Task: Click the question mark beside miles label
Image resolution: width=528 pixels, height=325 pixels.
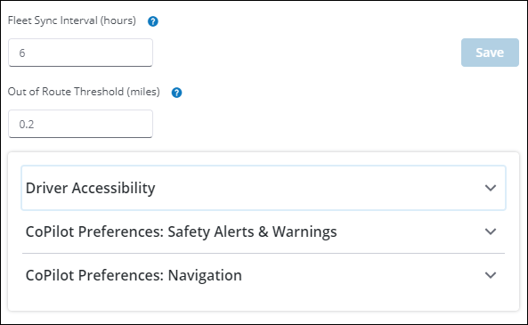Action: pos(177,93)
